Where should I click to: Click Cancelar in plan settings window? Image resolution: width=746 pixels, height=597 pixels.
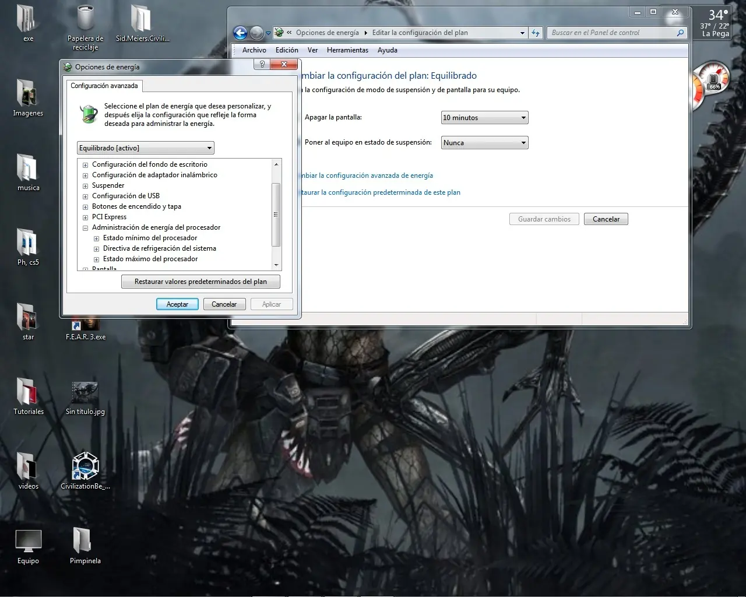click(606, 219)
